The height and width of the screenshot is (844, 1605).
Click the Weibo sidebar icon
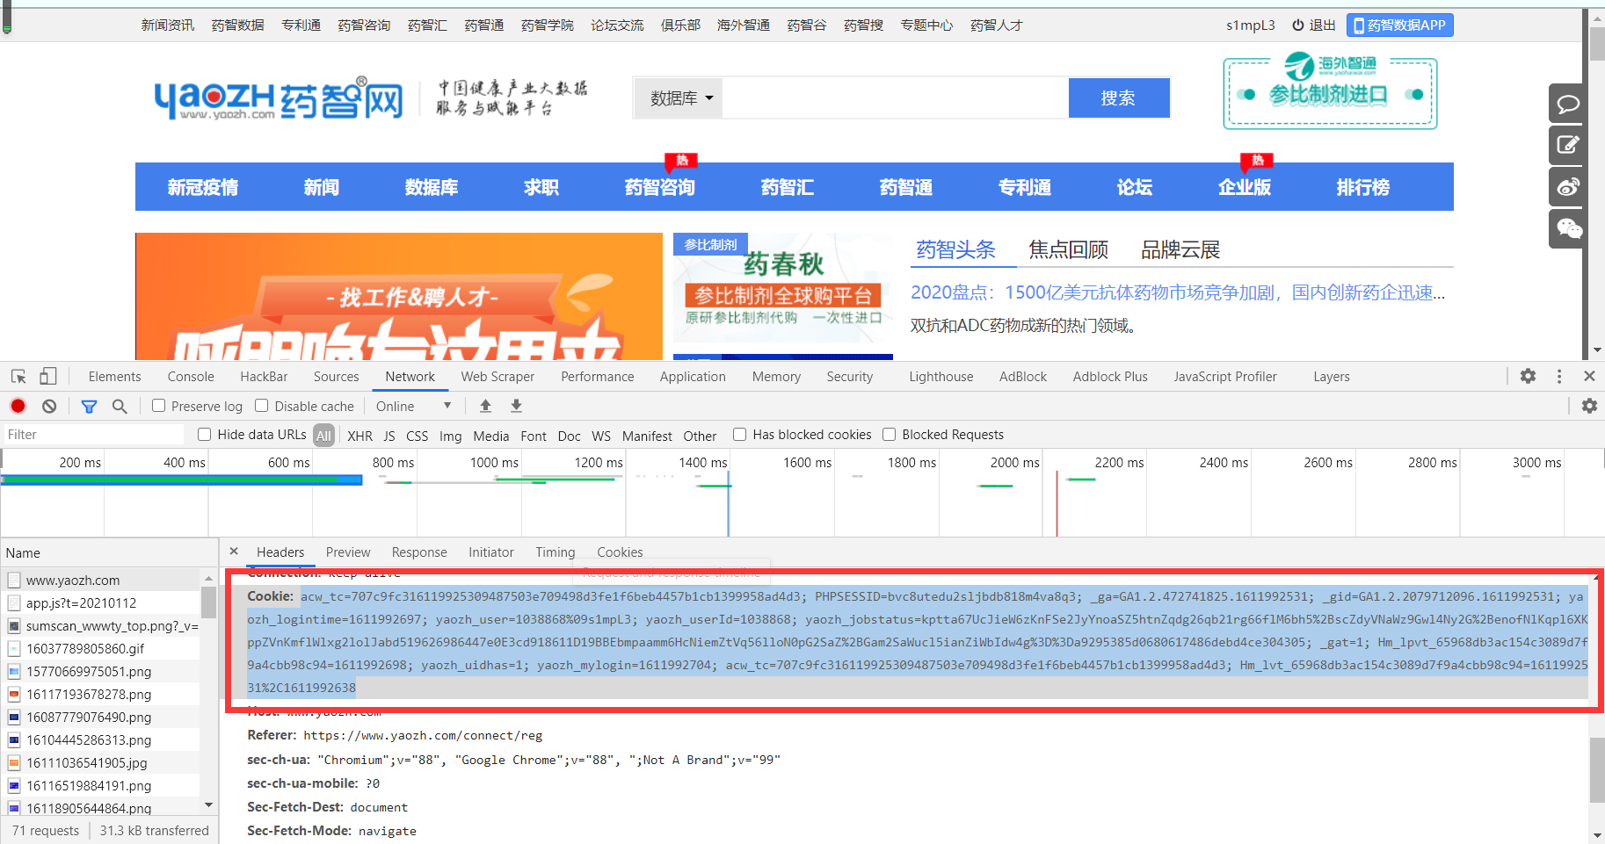[1567, 186]
